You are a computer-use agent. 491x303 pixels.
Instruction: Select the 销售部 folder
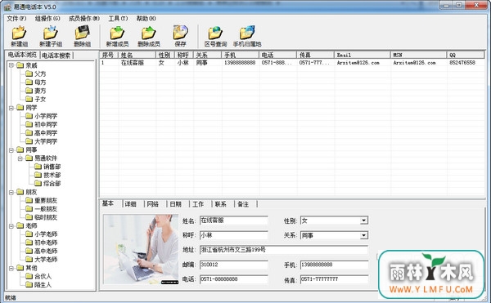pos(47,167)
